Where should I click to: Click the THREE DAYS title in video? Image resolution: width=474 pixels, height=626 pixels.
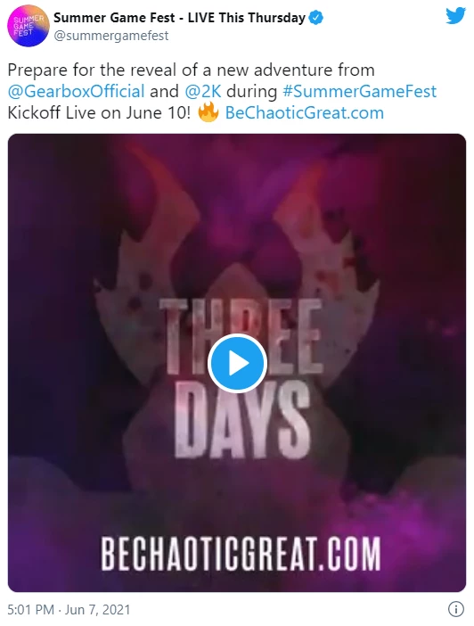coord(241,377)
